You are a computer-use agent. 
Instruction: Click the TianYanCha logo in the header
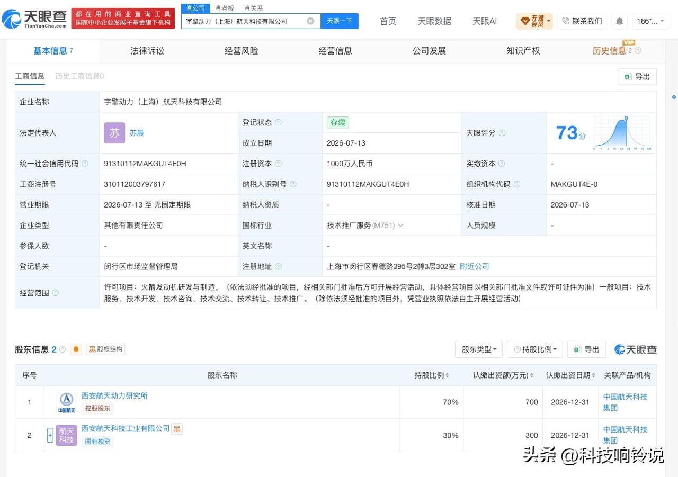[34, 20]
